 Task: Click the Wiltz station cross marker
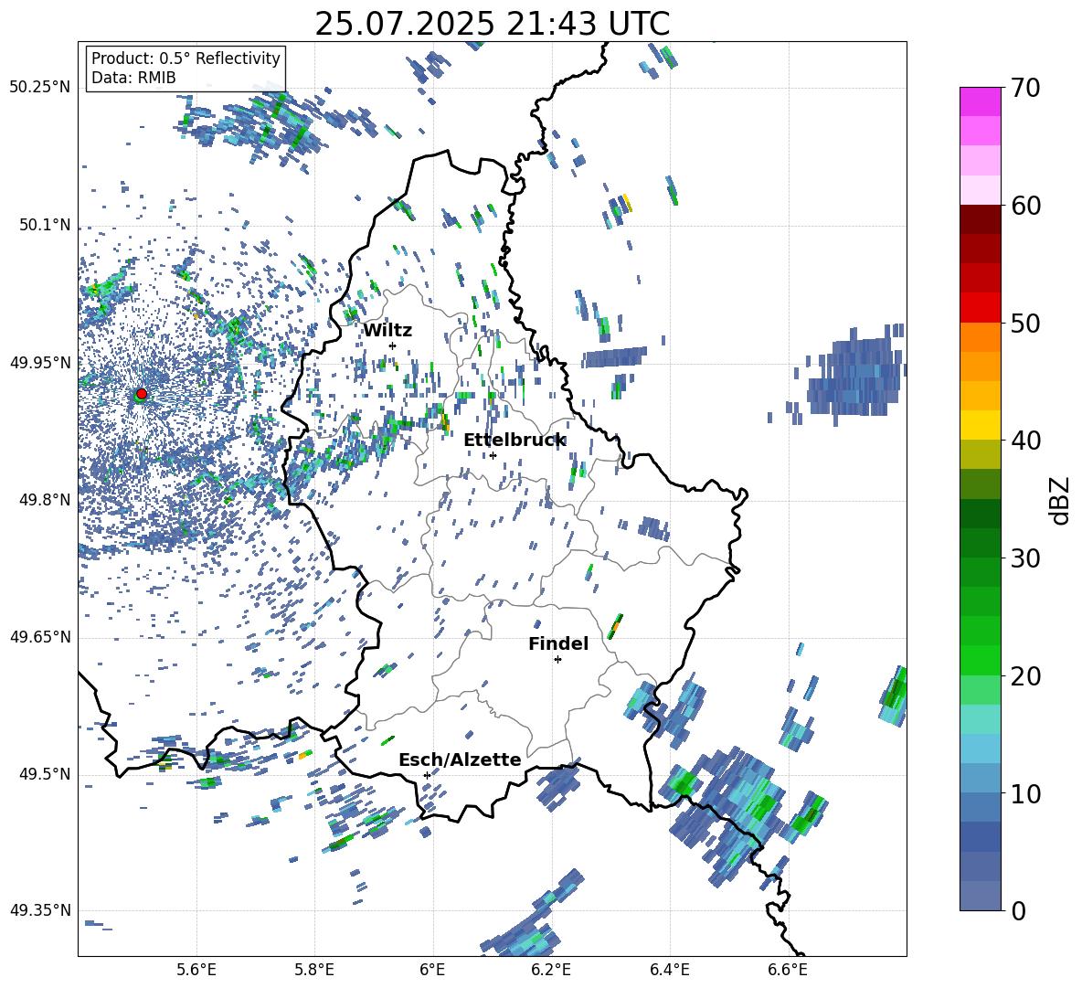coord(393,345)
